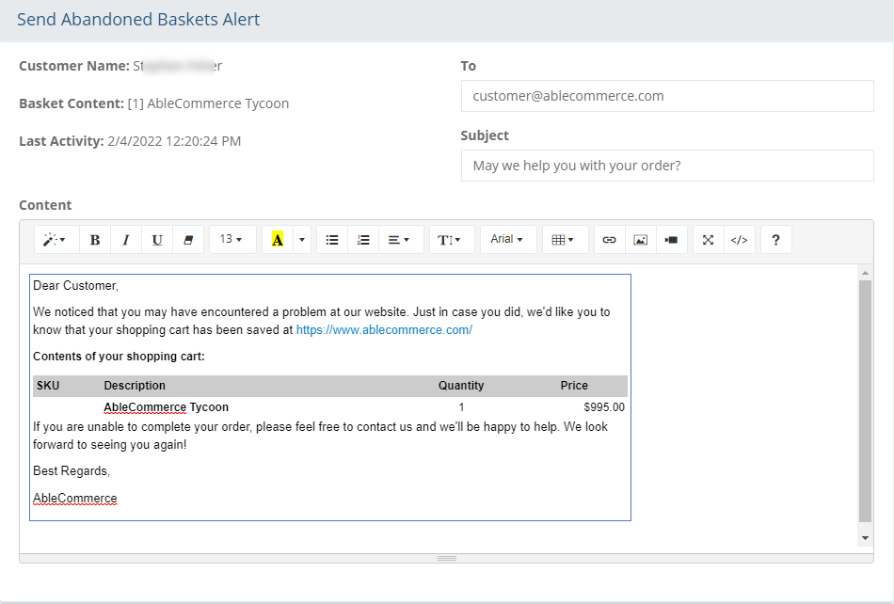Click the insert picture icon
The image size is (894, 604).
click(x=640, y=240)
